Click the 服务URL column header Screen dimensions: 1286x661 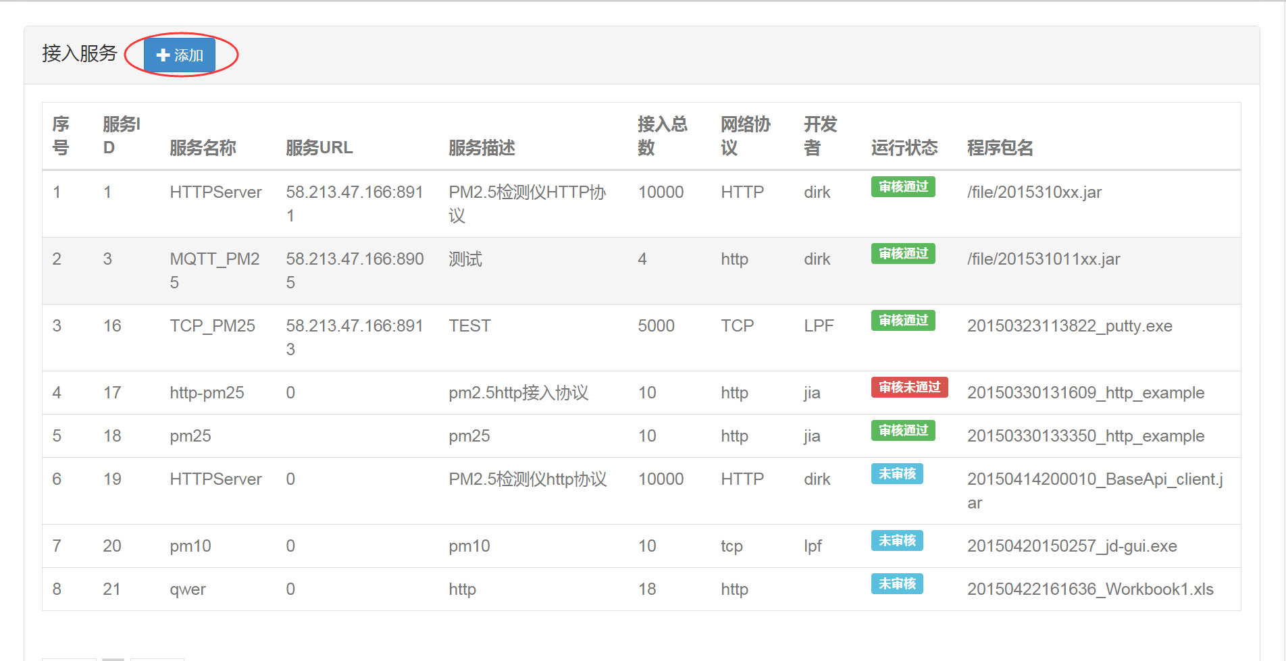click(319, 147)
